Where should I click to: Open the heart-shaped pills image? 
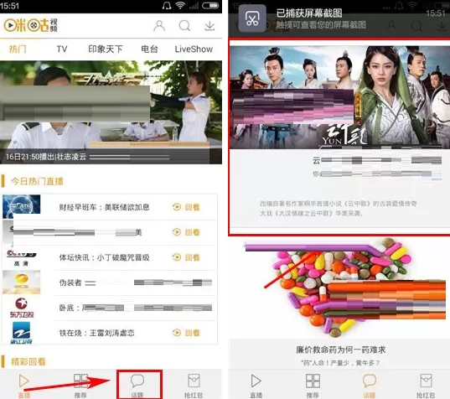point(344,287)
